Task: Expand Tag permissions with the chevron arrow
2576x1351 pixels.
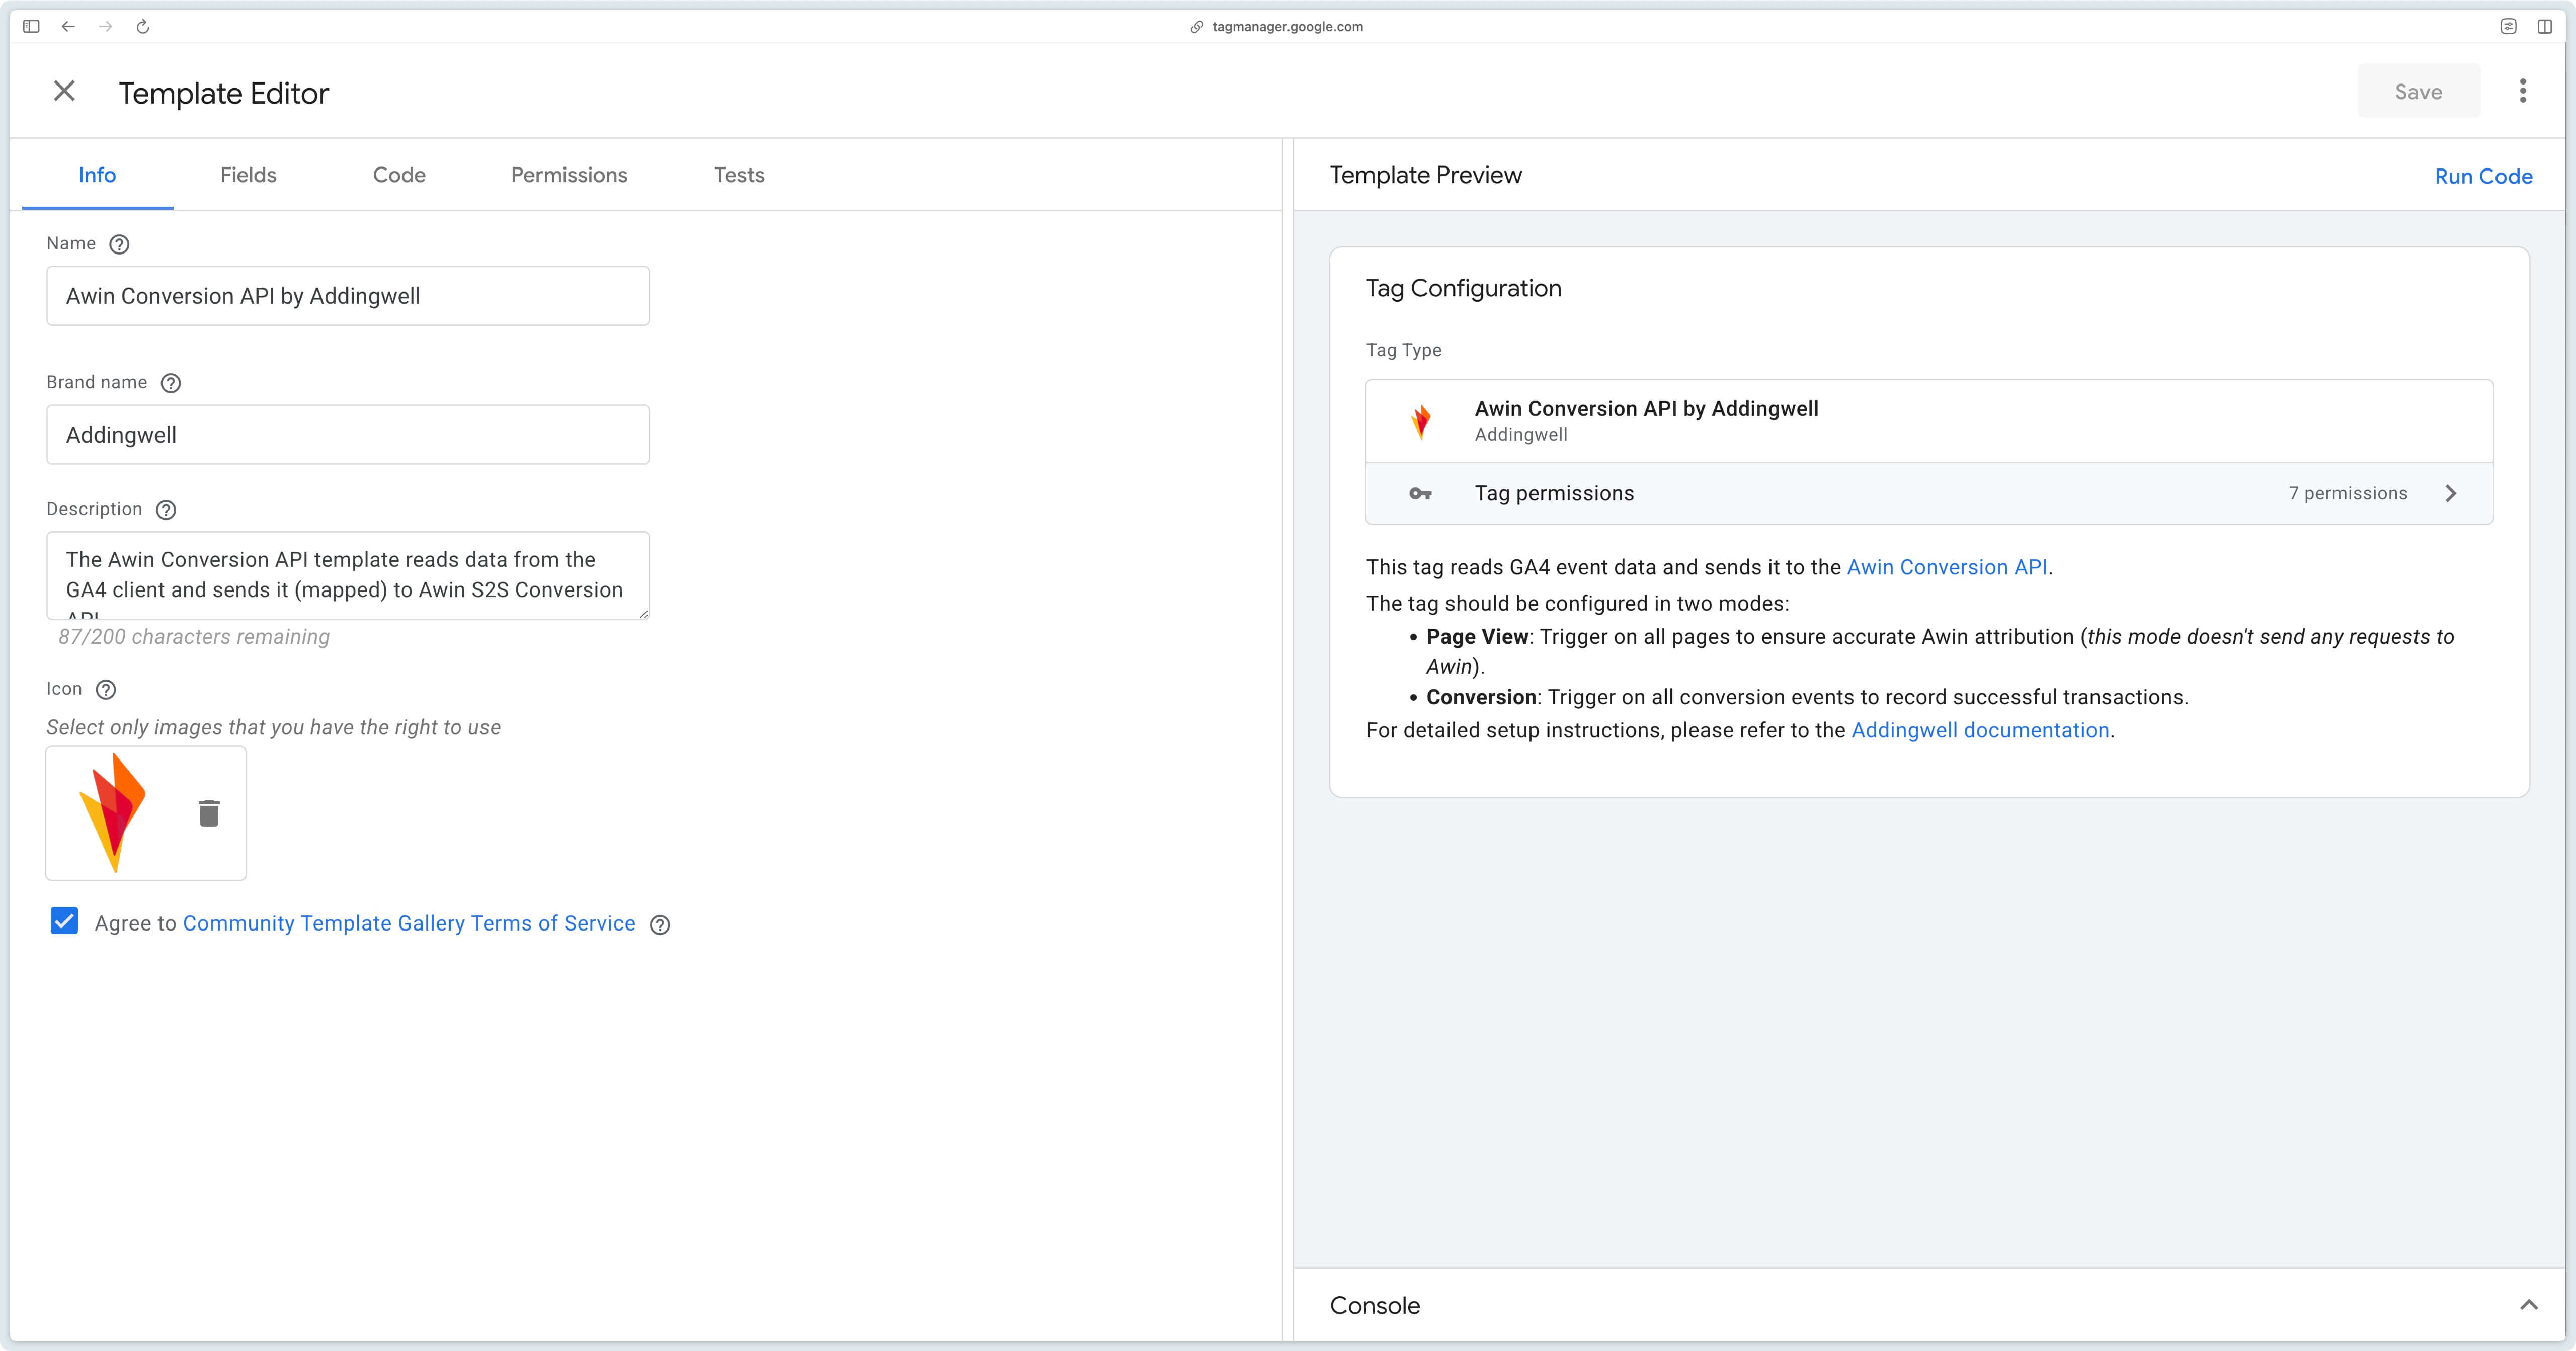Action: click(2451, 494)
